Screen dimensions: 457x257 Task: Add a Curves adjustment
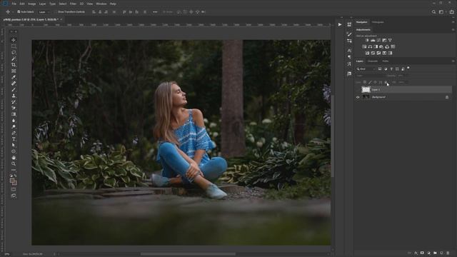click(378, 40)
